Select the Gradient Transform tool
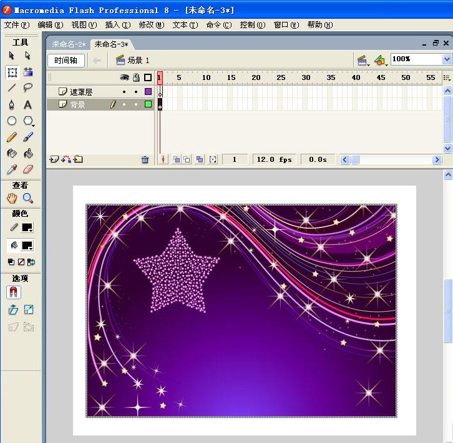This screenshot has width=453, height=443. (28, 72)
